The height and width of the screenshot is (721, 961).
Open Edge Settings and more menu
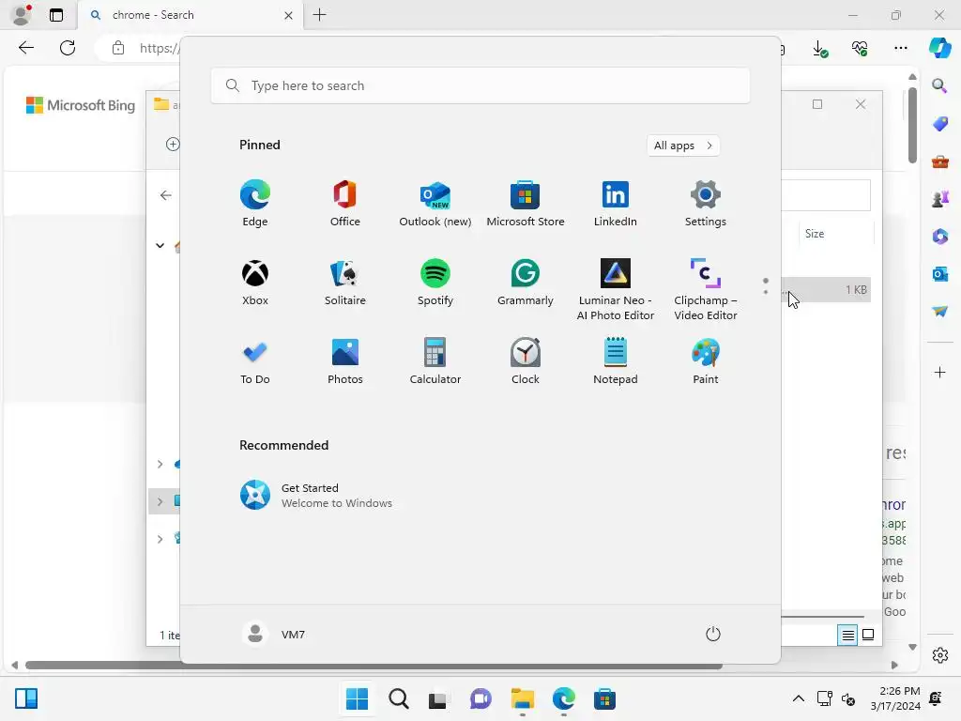(900, 48)
